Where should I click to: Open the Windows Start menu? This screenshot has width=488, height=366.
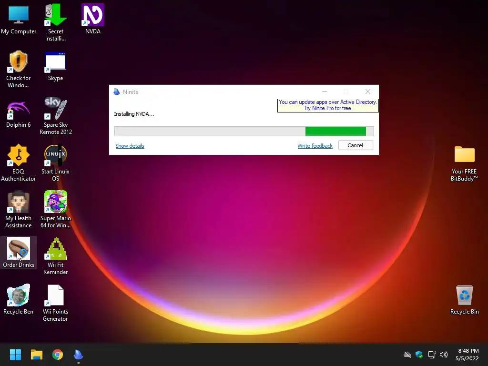click(x=15, y=355)
